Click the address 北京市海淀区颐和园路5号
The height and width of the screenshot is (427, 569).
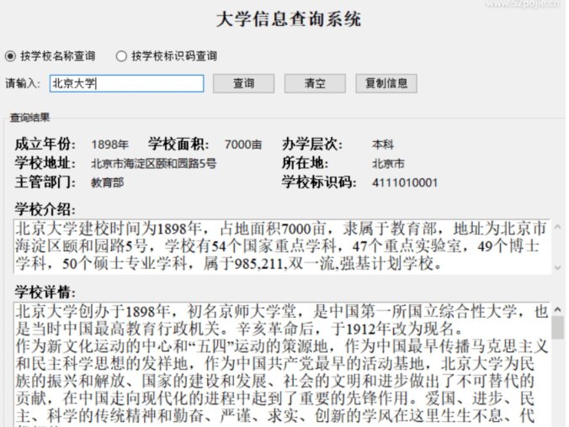[153, 163]
